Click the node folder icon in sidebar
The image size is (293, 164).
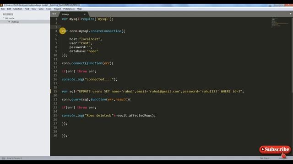click(x=7, y=18)
